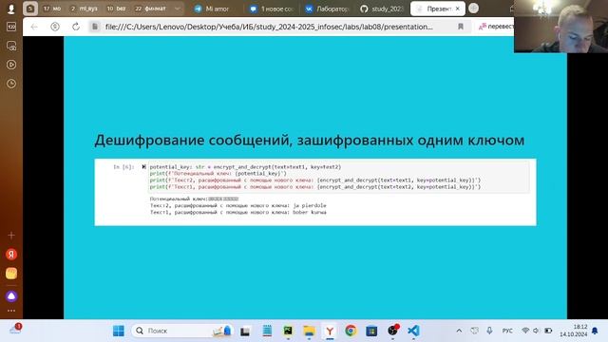Select the '10 bez' tab group
The image size is (608, 342).
116,9
